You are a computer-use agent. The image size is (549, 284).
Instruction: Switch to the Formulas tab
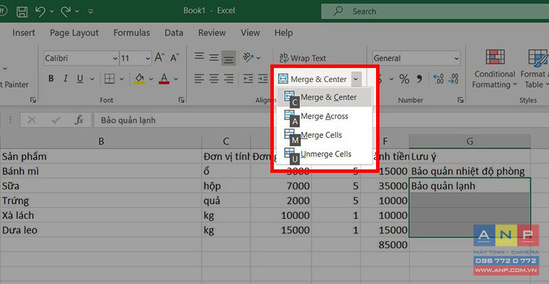point(132,33)
